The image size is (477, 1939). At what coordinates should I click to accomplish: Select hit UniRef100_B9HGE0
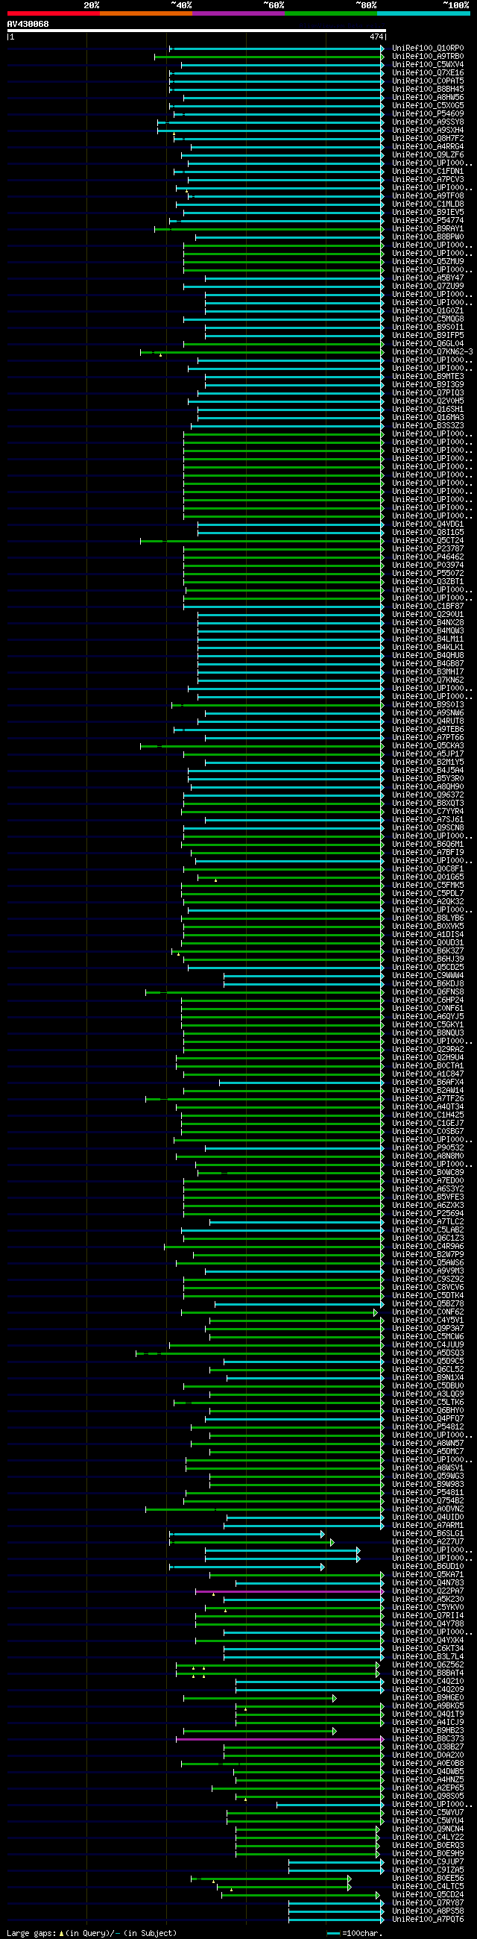click(428, 1699)
